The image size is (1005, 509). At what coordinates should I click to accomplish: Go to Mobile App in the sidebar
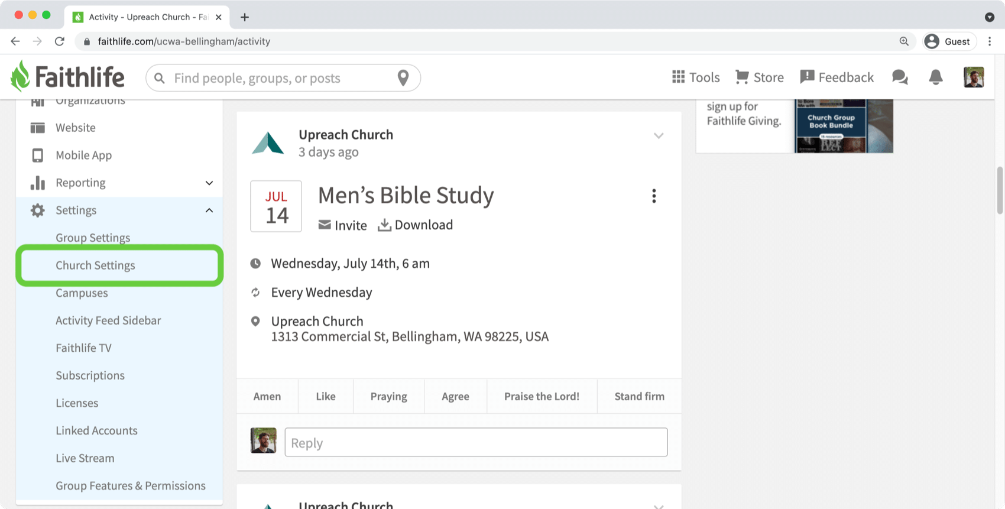(83, 155)
